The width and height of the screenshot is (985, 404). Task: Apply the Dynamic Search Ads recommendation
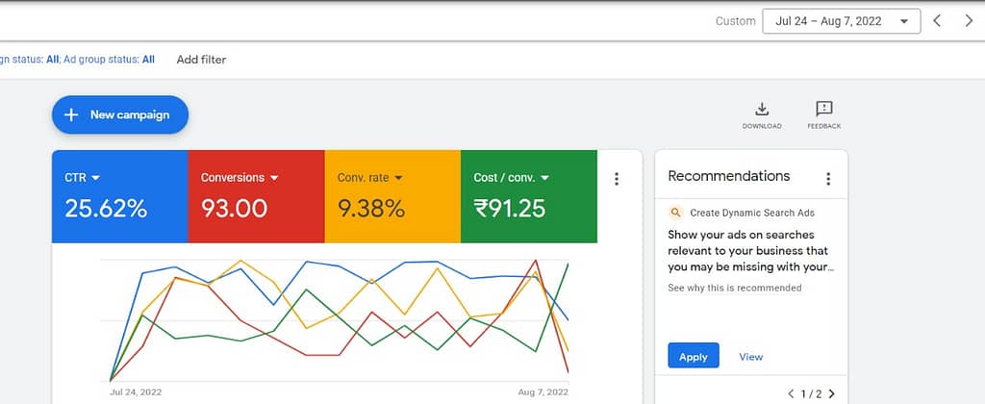[x=693, y=357]
